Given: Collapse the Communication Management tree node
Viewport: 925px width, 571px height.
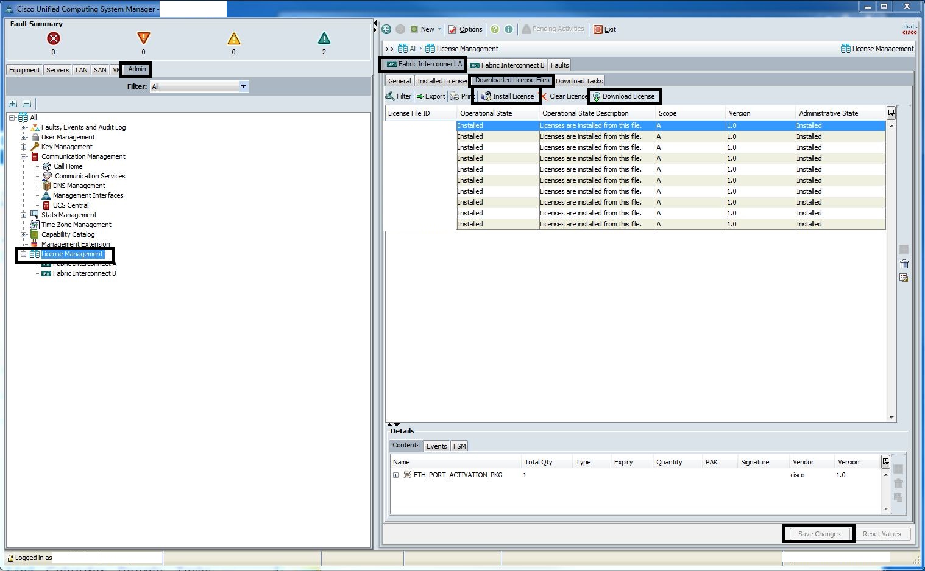Looking at the screenshot, I should [24, 156].
